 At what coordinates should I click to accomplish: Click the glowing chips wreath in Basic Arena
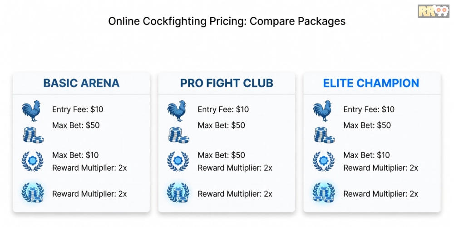pos(32,192)
